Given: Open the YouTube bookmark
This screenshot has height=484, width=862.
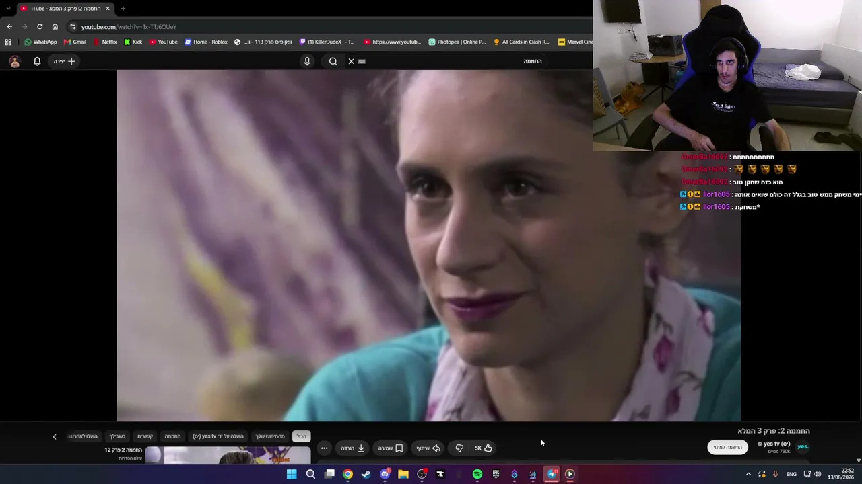Looking at the screenshot, I should (164, 42).
